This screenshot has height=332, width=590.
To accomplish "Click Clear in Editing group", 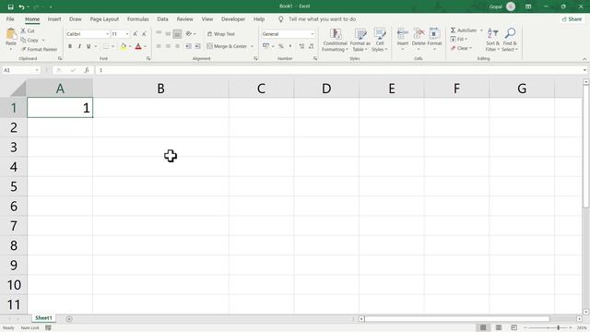I will 461,48.
